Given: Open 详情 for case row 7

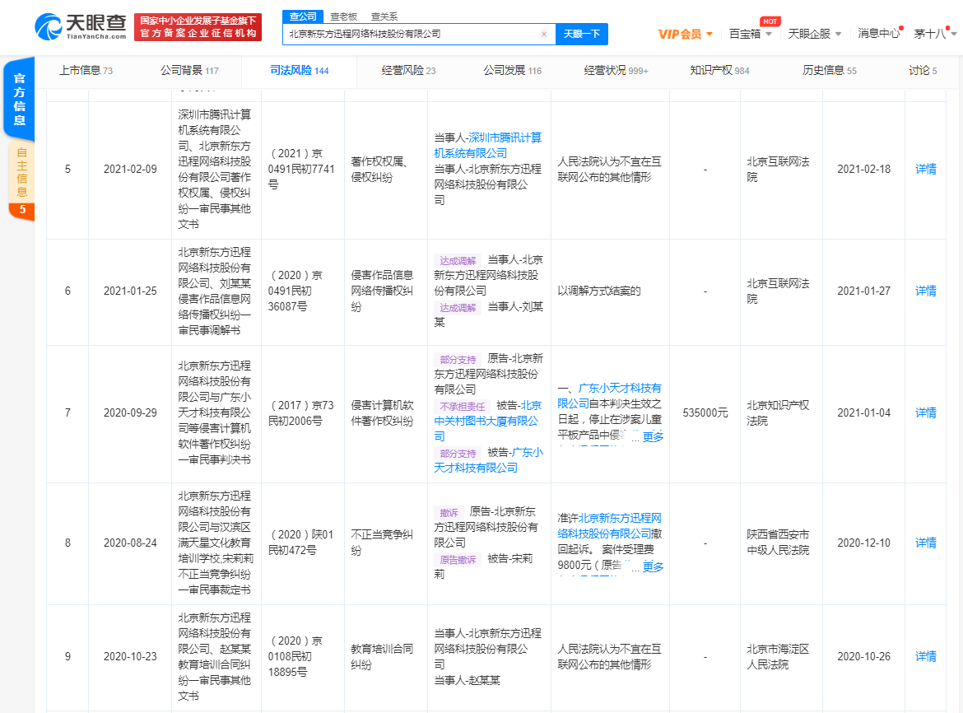Looking at the screenshot, I should point(925,412).
